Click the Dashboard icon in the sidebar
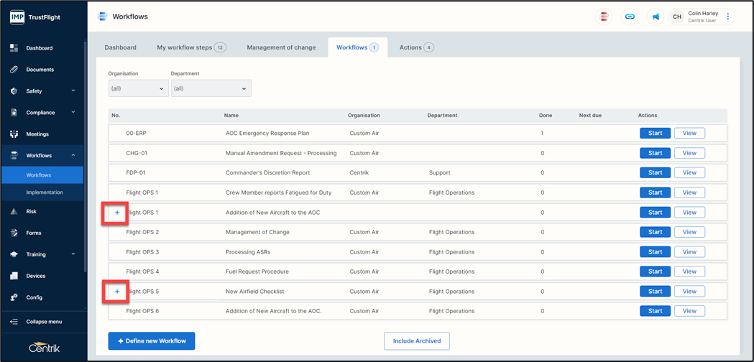Image resolution: width=754 pixels, height=362 pixels. click(14, 48)
